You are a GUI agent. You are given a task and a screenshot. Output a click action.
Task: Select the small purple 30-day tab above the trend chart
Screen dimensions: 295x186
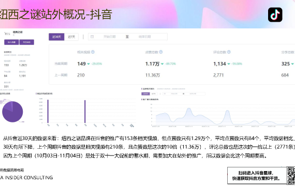coord(145,94)
